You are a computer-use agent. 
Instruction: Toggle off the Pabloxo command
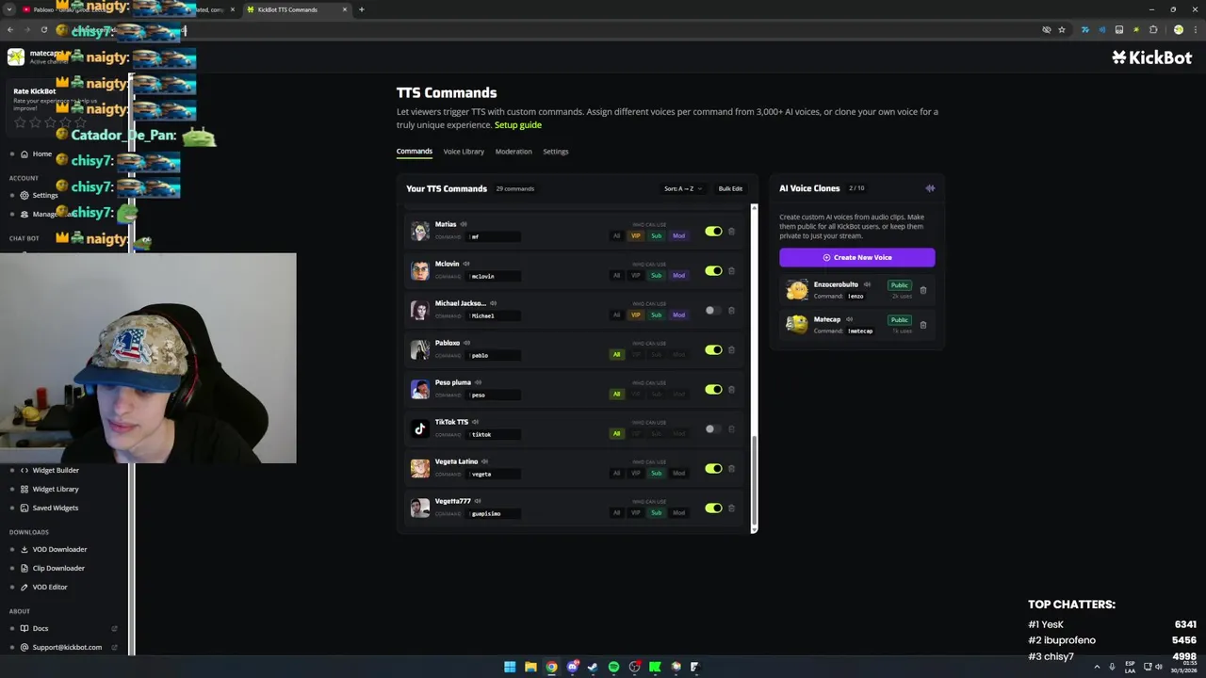pyautogui.click(x=713, y=349)
